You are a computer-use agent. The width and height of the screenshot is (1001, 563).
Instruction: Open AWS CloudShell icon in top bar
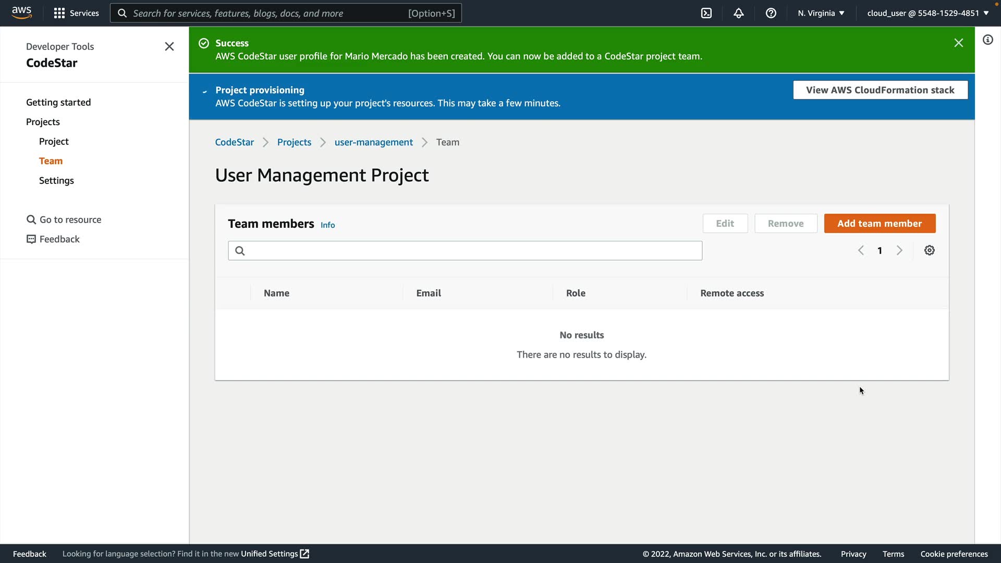click(706, 13)
